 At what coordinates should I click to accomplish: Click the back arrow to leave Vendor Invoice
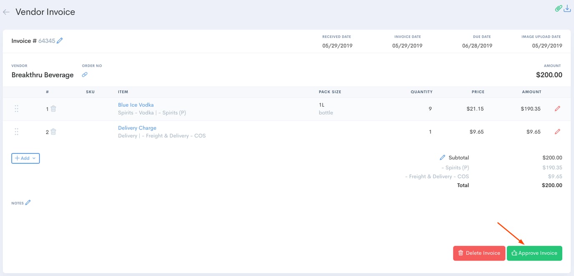6,12
